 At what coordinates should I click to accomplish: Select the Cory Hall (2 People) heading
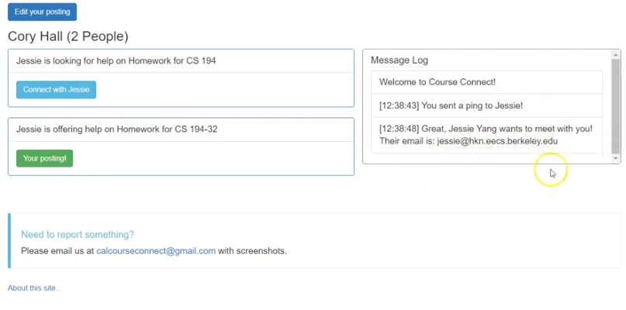click(68, 36)
